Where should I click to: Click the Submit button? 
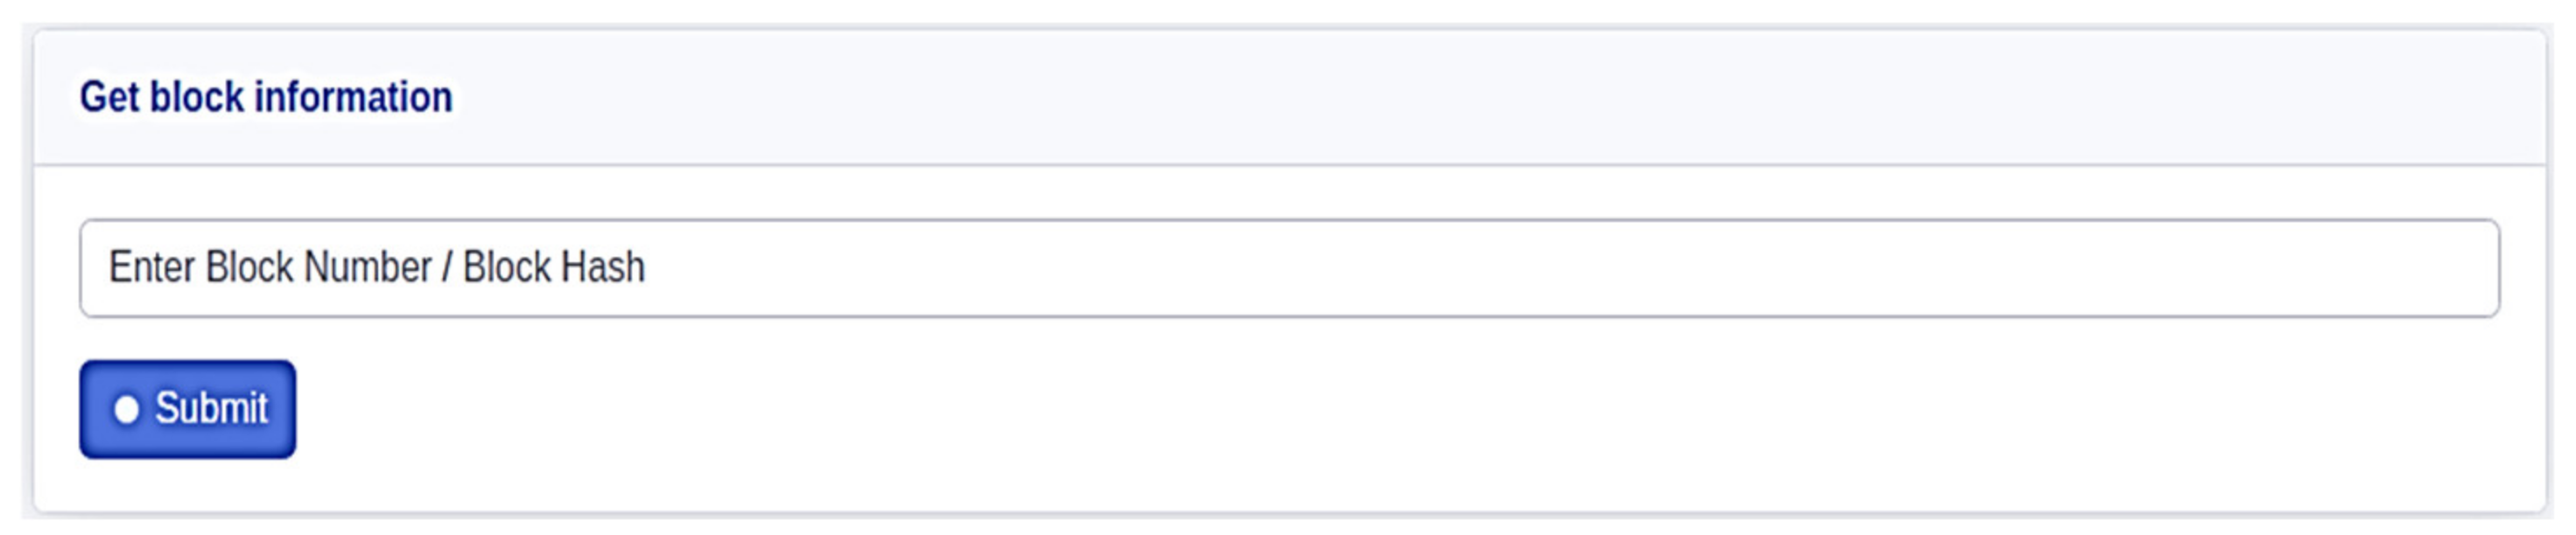pyautogui.click(x=188, y=409)
